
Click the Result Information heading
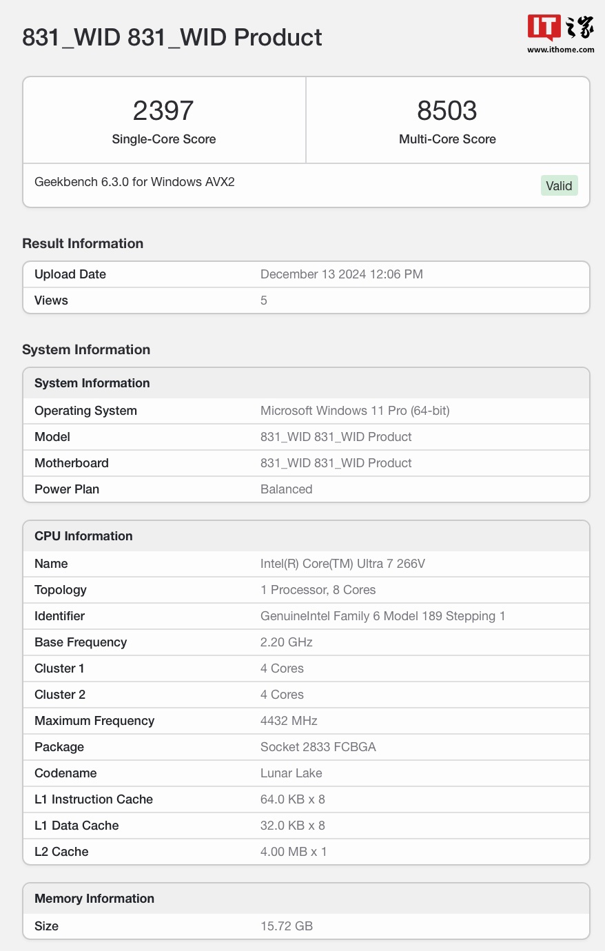[83, 243]
